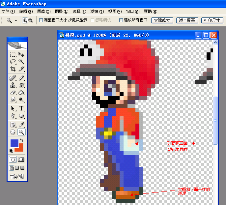Click the 实际像素 button

coord(162,20)
